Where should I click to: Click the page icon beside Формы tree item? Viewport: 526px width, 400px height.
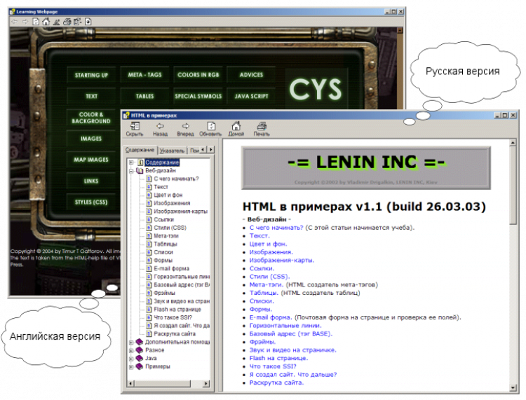(x=149, y=261)
